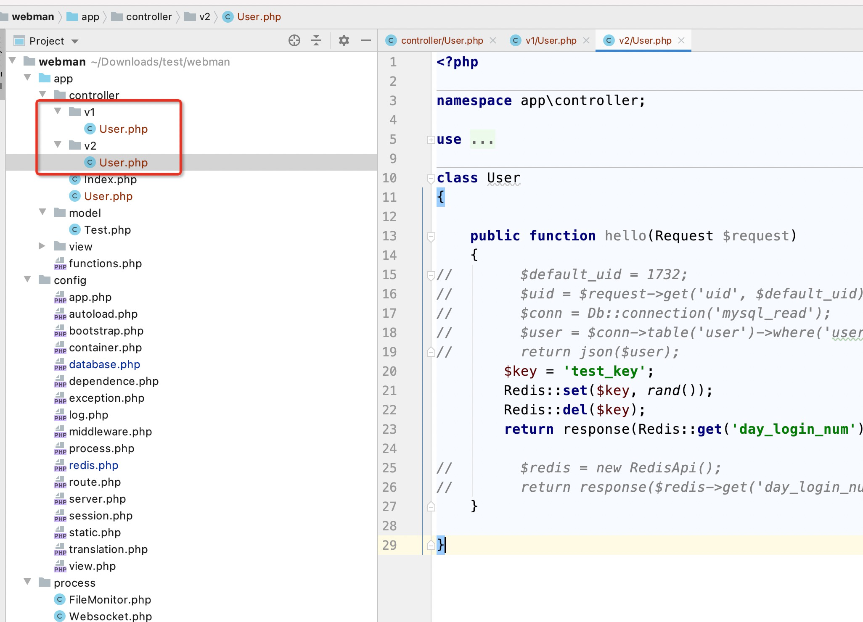This screenshot has width=863, height=622.
Task: Close the v2/User.php tab
Action: [x=682, y=41]
